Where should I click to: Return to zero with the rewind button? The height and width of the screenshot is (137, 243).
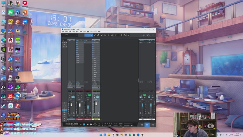pyautogui.click(x=81, y=125)
